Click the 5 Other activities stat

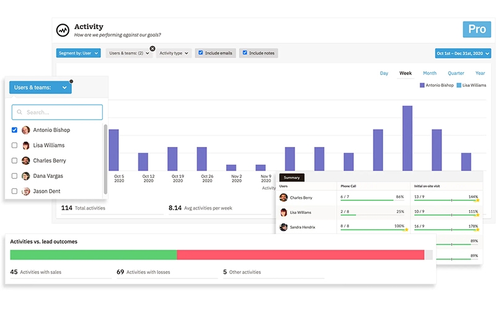242,272
